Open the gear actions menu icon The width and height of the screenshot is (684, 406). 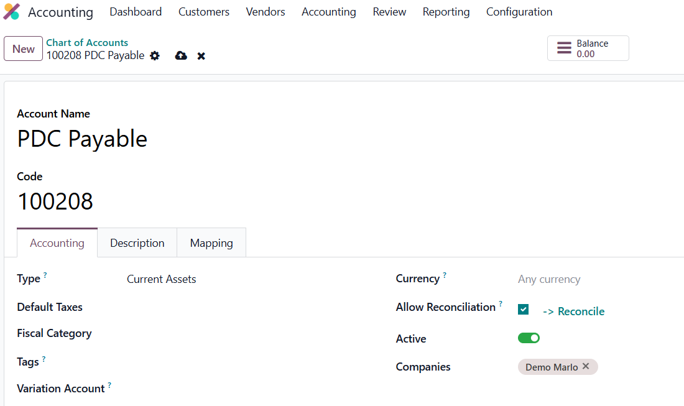155,56
